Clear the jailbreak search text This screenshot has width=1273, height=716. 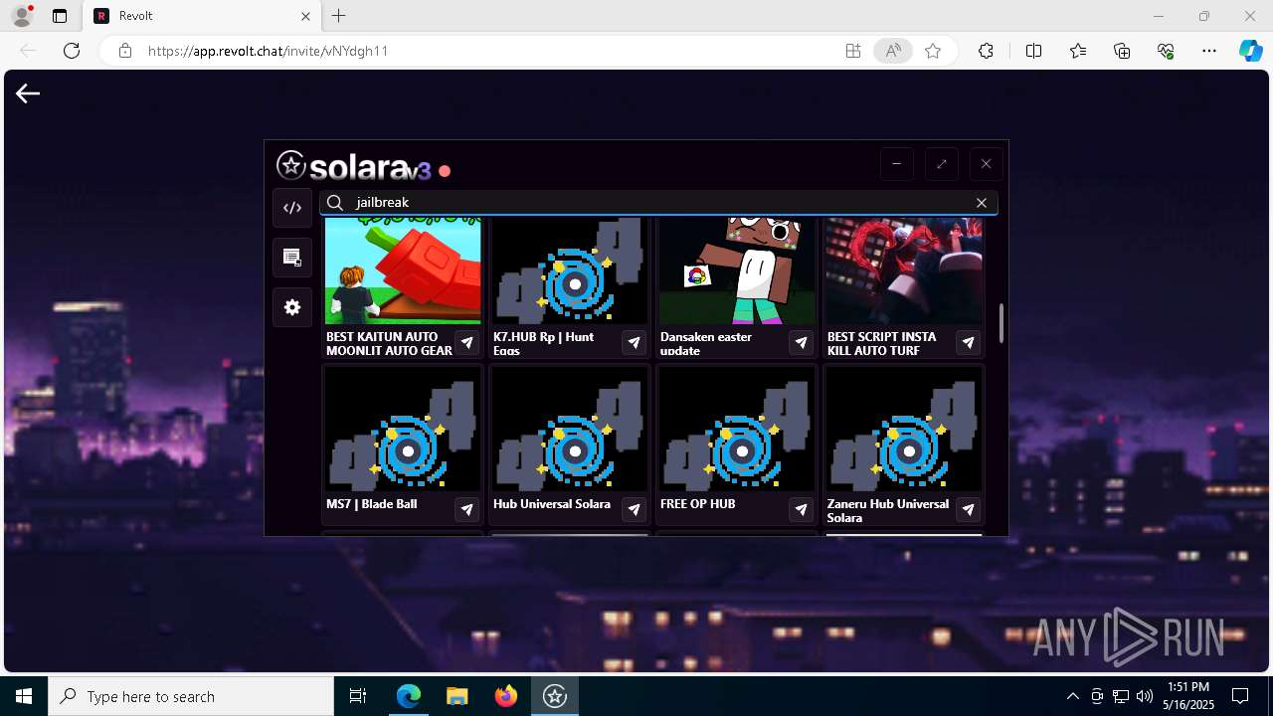[982, 203]
